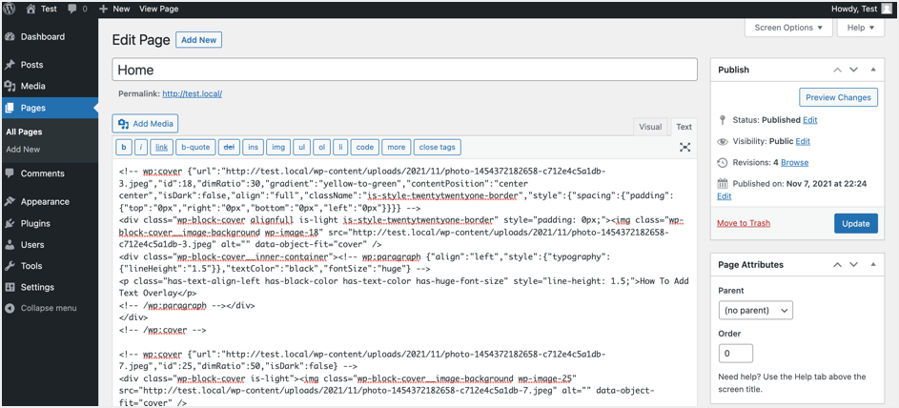Click the Update button

(855, 223)
